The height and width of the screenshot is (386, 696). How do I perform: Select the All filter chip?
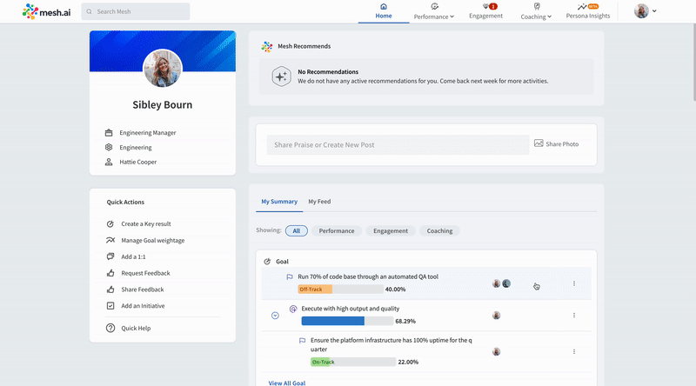pos(296,230)
